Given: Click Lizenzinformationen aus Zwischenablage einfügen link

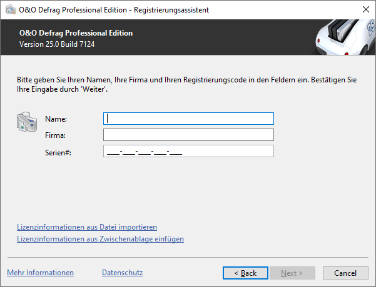Looking at the screenshot, I should pos(100,239).
